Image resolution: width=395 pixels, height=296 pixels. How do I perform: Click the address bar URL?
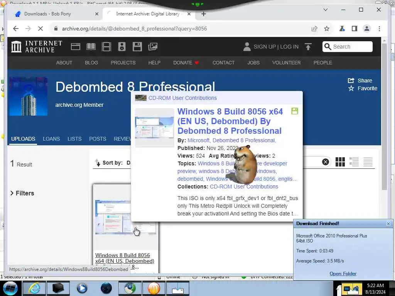134,29
